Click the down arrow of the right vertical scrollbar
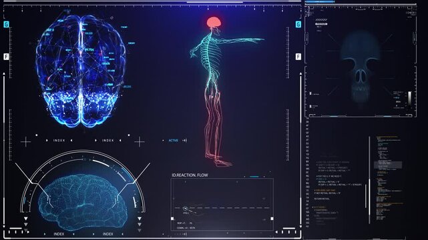 coord(300,227)
